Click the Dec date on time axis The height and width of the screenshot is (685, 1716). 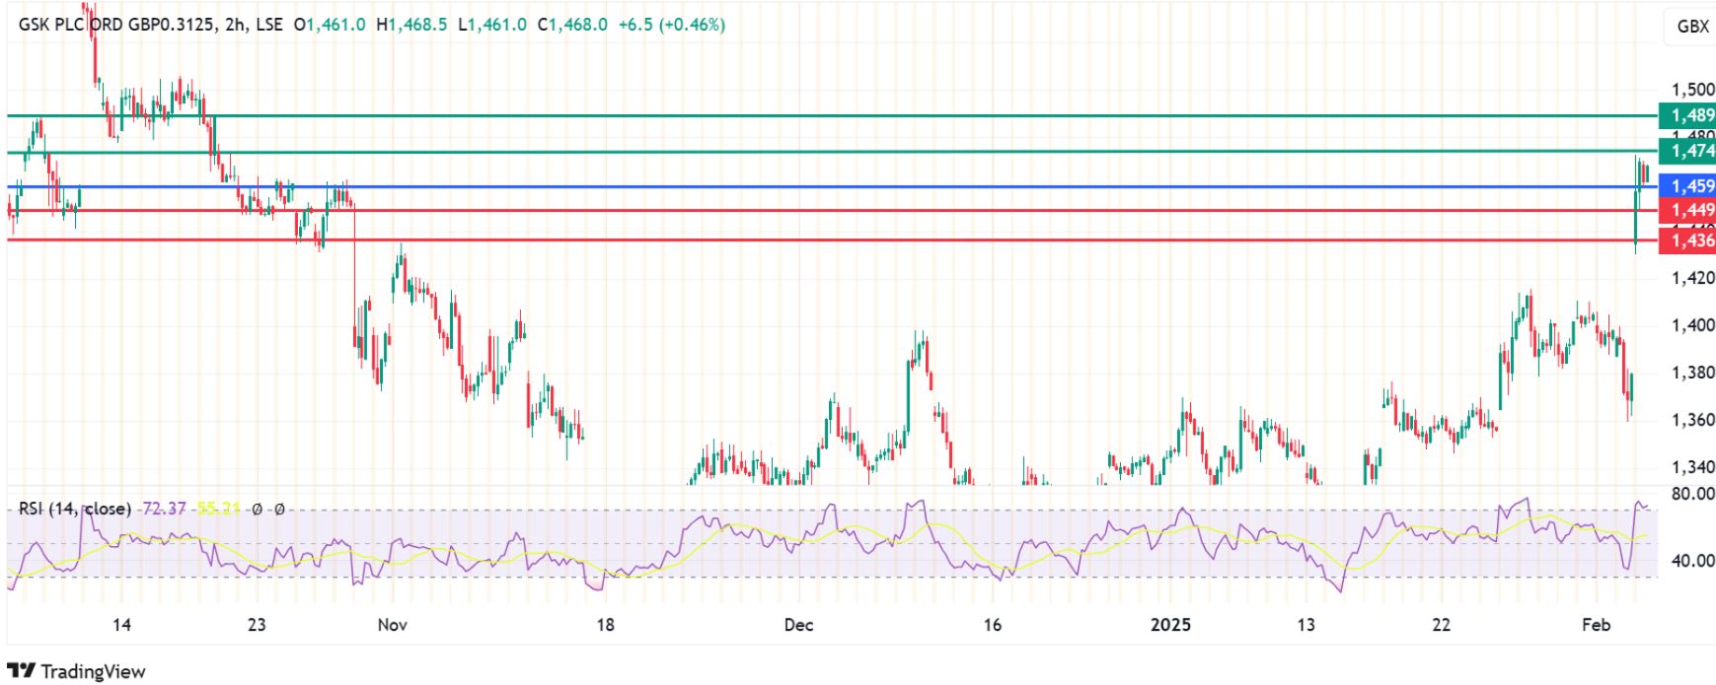798,625
